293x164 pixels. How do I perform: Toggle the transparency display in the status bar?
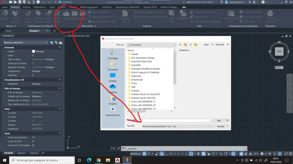pyautogui.click(x=203, y=154)
